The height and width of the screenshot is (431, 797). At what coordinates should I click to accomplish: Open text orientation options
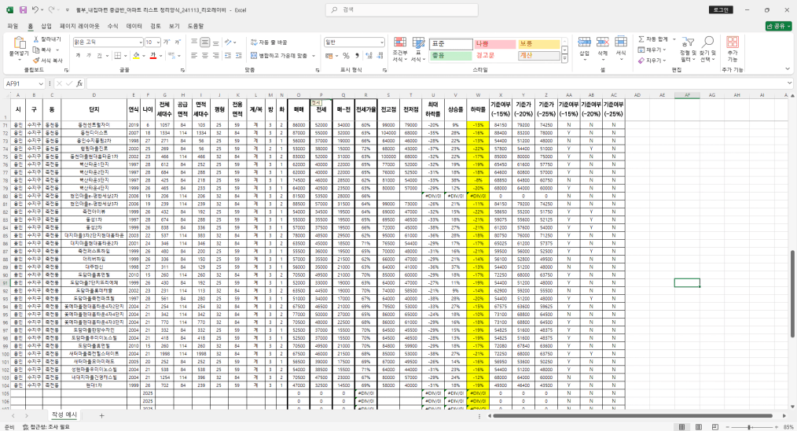pyautogui.click(x=230, y=42)
